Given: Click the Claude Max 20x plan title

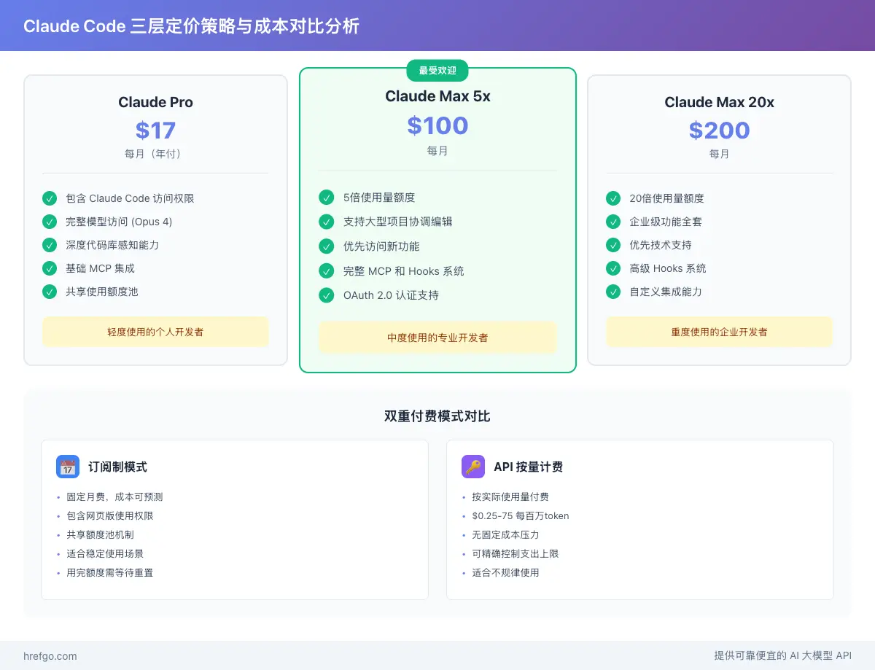Looking at the screenshot, I should click(x=719, y=102).
